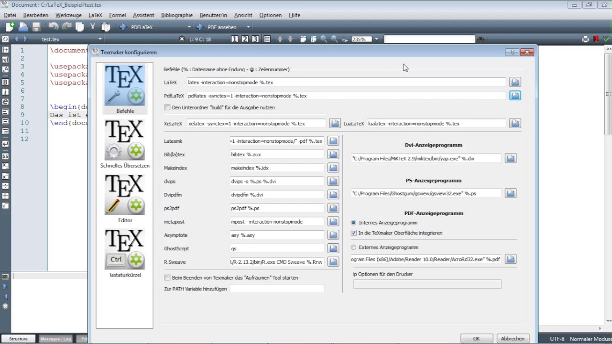
Task: Click the Undo arrow icon
Action: tap(53, 27)
